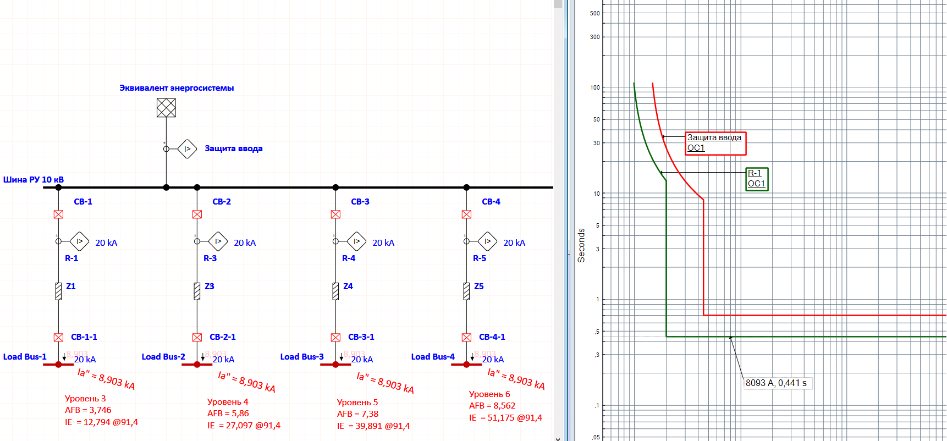
Task: Select the R-4 relay diamond symbol
Action: click(356, 241)
